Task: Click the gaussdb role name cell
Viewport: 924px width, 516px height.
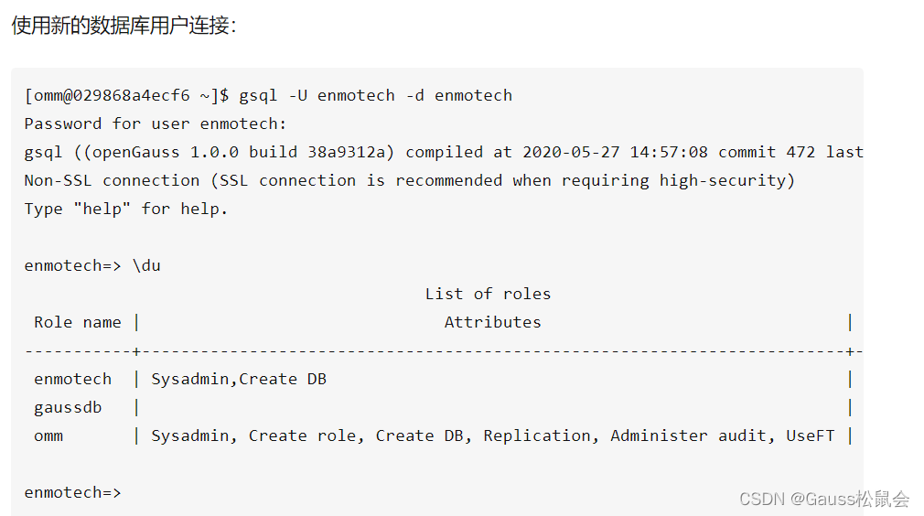Action: (x=68, y=408)
